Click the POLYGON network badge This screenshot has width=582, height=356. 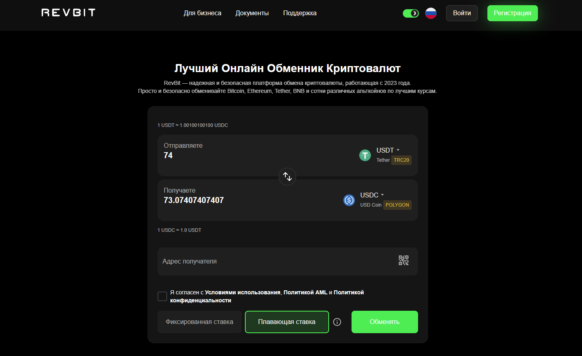coord(397,205)
